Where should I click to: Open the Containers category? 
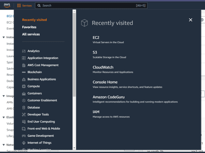(35, 93)
